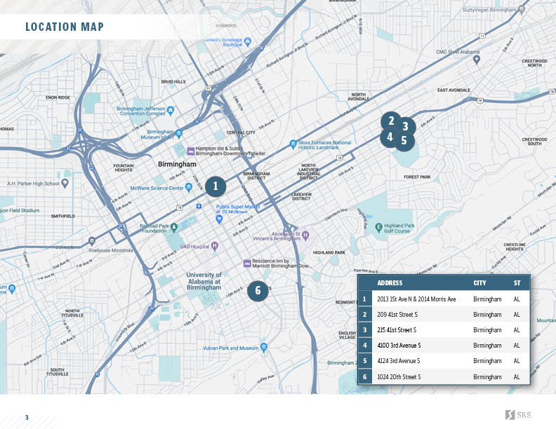The width and height of the screenshot is (556, 429).
Task: Click the NORTH TITUSVILLE neighborhood label
Action: pos(72,313)
